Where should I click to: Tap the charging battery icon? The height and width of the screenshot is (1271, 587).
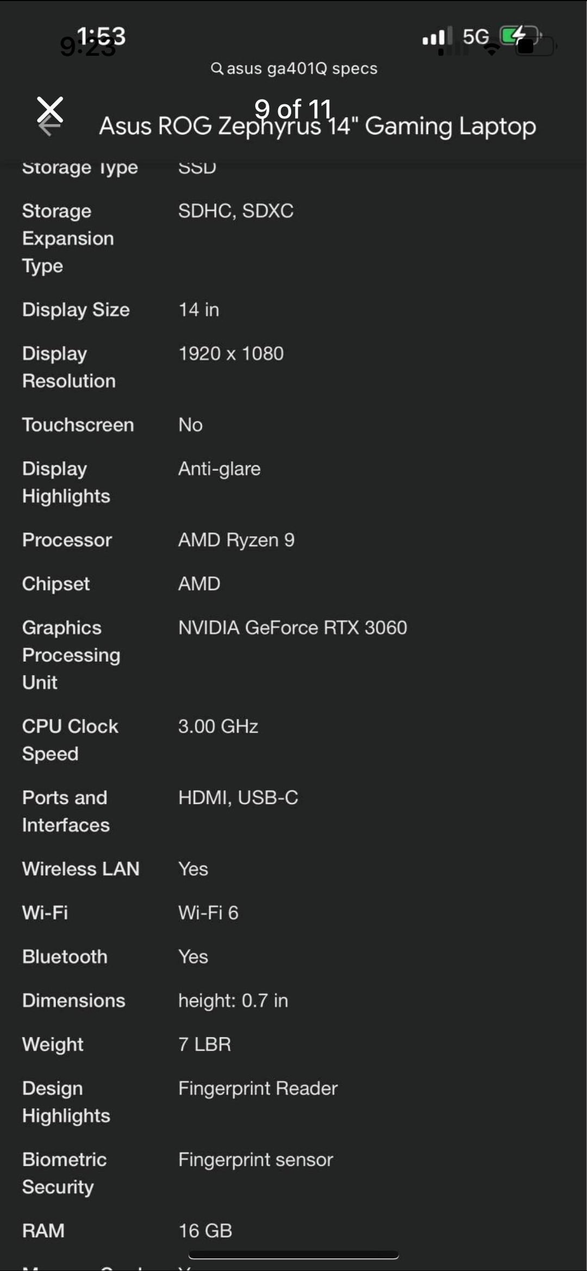click(521, 36)
